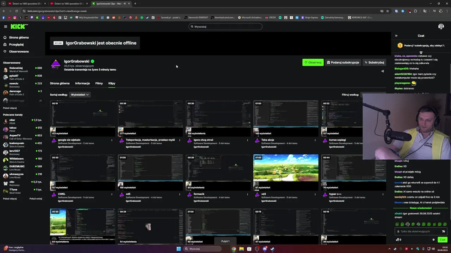Open Steam from the taskbar
451x253 pixels.
pos(272,249)
